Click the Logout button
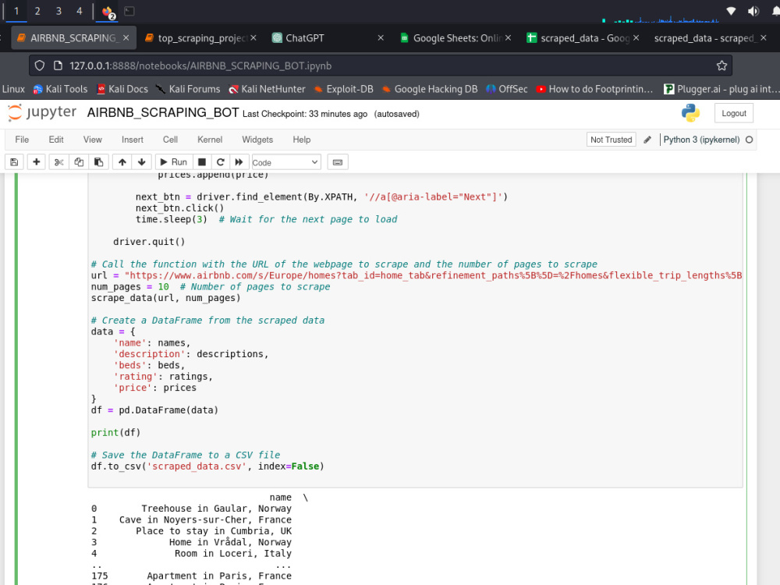 [734, 113]
